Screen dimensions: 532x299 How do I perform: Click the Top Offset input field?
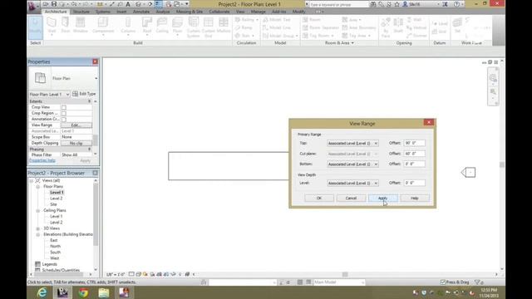point(414,143)
